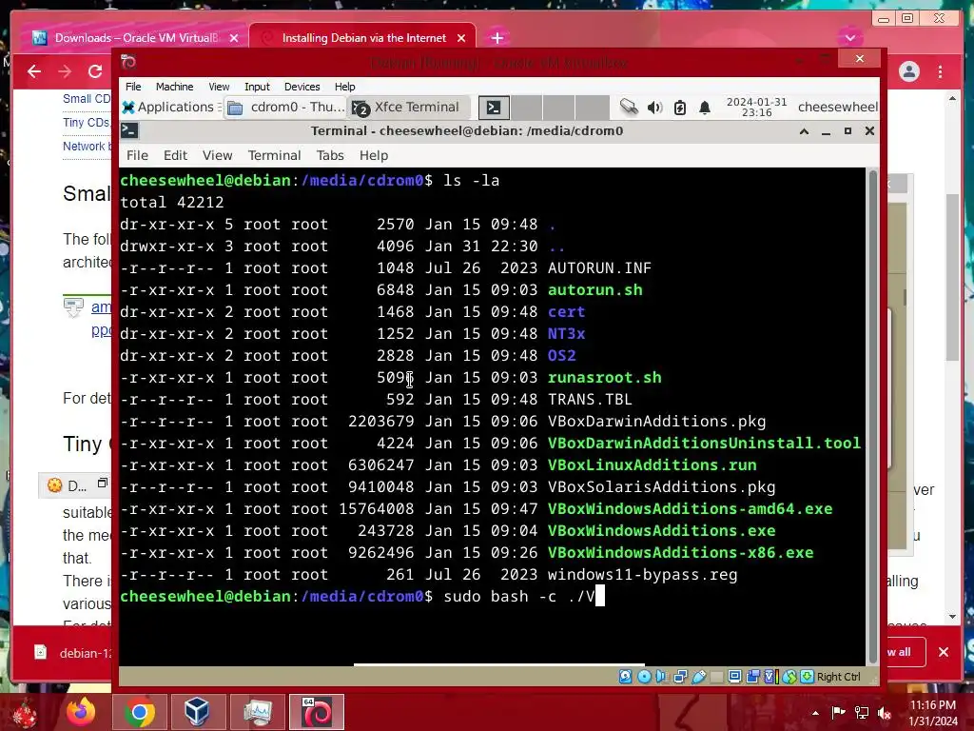Image resolution: width=974 pixels, height=731 pixels.
Task: Click the Small CD link on Debian page
Action: 87,99
